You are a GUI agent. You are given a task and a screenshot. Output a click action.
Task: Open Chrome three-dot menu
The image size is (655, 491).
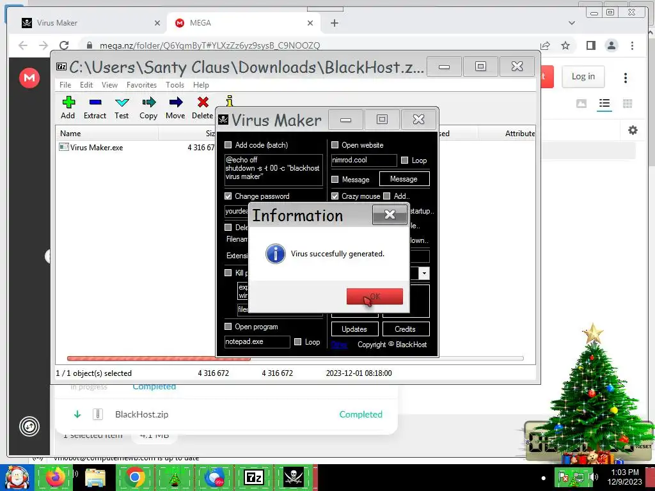[632, 45]
